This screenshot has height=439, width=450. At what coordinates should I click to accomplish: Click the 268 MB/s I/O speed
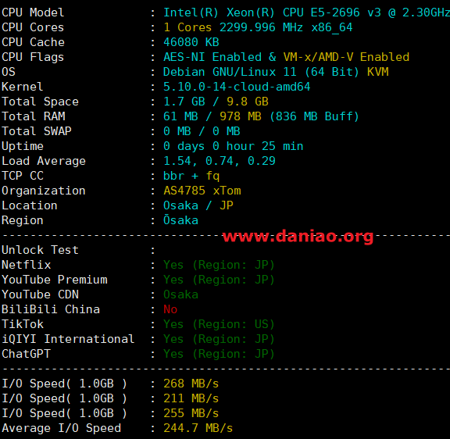tap(191, 384)
